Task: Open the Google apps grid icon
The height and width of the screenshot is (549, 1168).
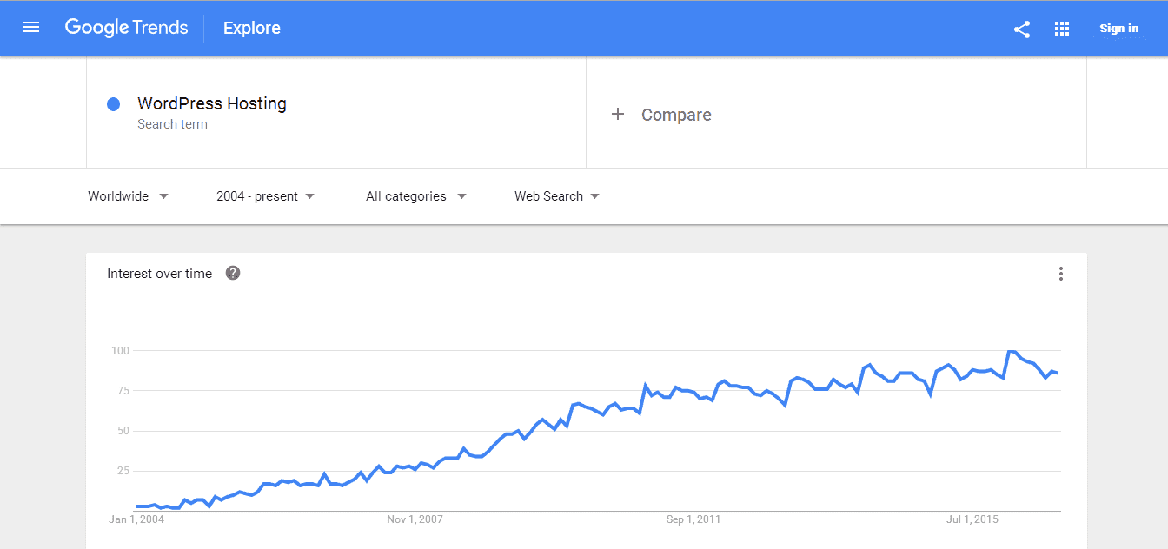Action: tap(1062, 29)
